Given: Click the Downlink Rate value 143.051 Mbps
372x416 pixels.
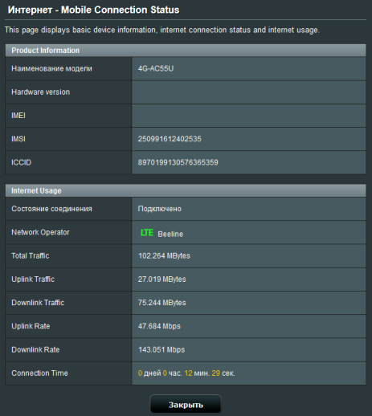Looking at the screenshot, I should pos(161,349).
